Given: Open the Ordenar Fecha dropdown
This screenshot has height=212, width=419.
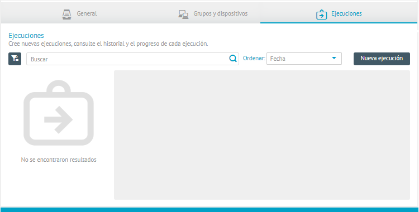Looking at the screenshot, I should (x=304, y=59).
